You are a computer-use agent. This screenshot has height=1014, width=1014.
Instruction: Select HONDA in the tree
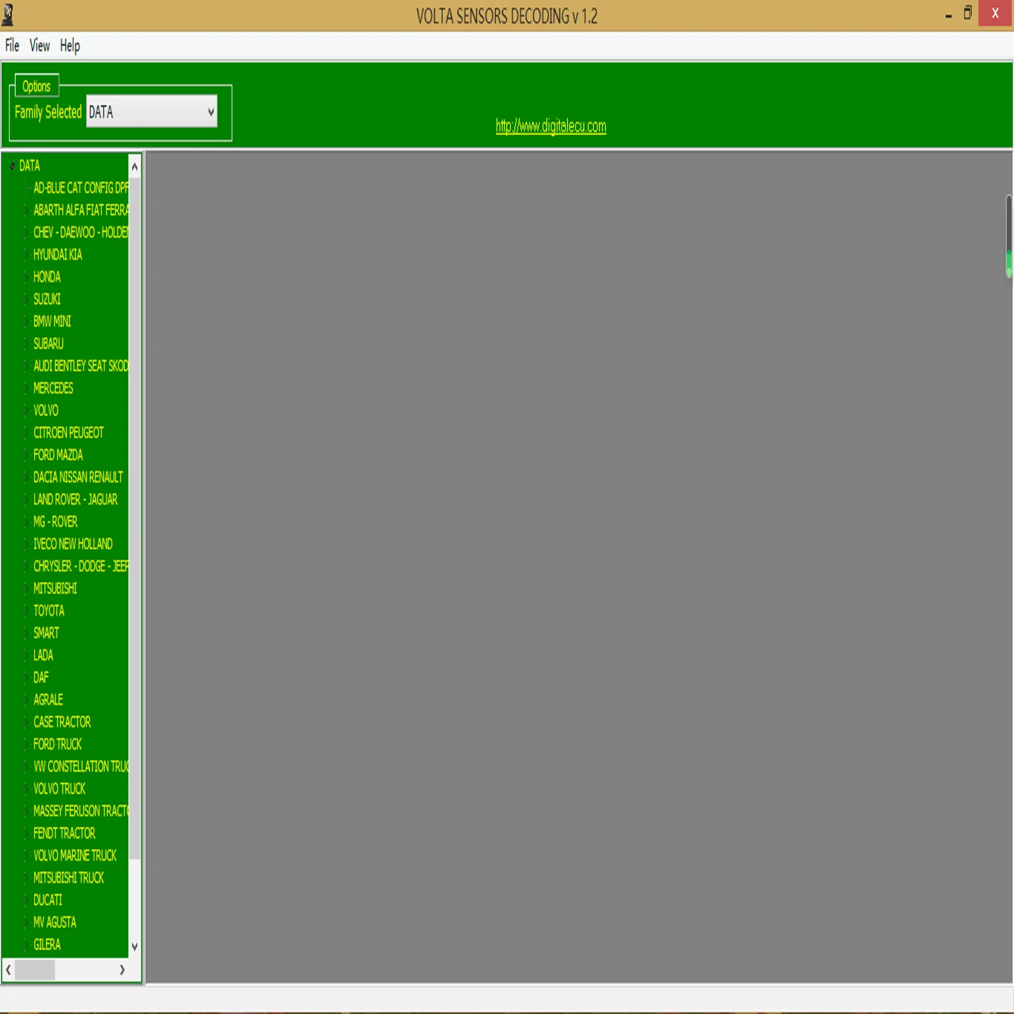coord(47,277)
